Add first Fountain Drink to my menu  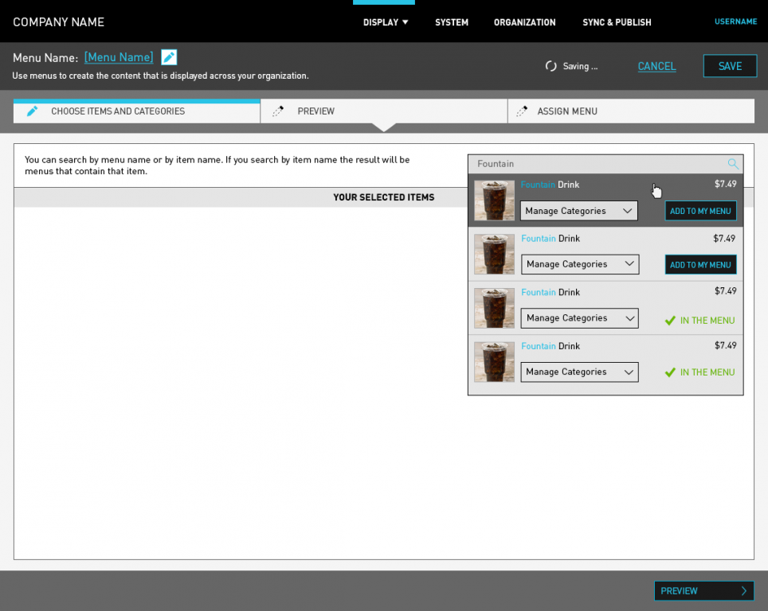pos(700,211)
